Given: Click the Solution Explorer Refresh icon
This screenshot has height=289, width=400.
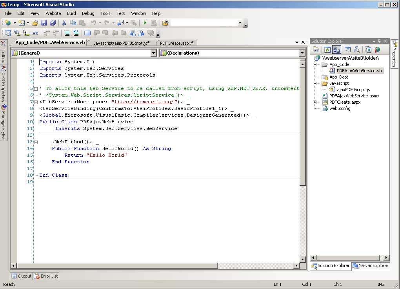Looking at the screenshot, I should 327,49.
